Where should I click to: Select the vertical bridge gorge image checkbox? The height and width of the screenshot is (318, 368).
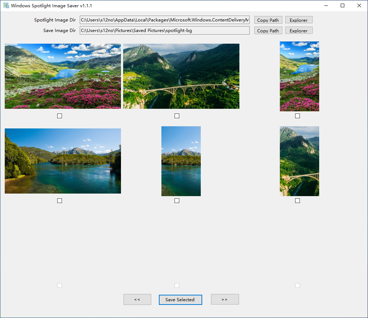[297, 200]
